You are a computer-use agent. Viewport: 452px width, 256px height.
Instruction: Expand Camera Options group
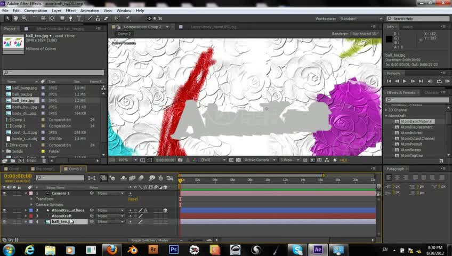(x=31, y=205)
